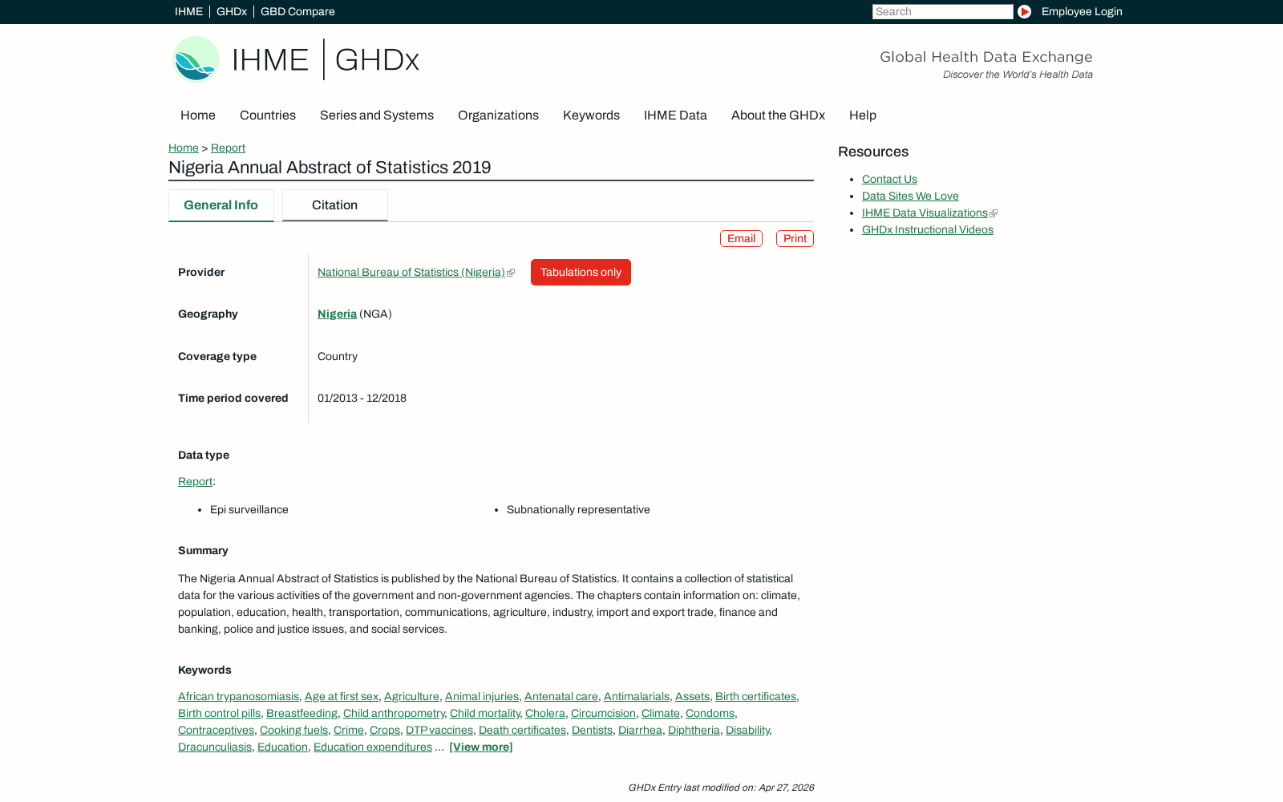Open GHDx Instructional Videos link
Viewport: 1283px width, 802px height.
click(928, 229)
